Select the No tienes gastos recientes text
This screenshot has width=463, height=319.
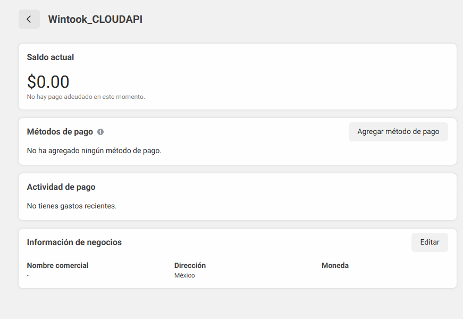[72, 206]
